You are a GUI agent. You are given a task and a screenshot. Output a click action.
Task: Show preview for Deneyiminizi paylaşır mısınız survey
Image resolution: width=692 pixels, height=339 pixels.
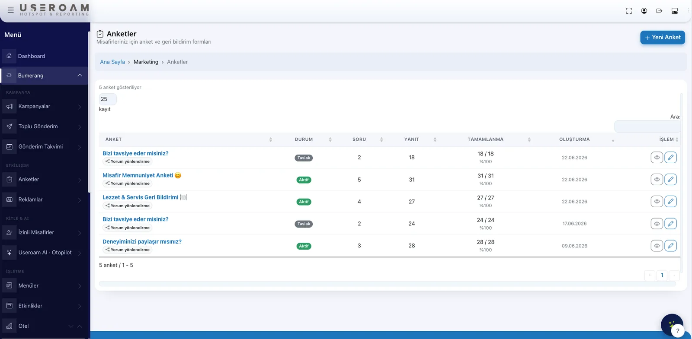click(657, 246)
